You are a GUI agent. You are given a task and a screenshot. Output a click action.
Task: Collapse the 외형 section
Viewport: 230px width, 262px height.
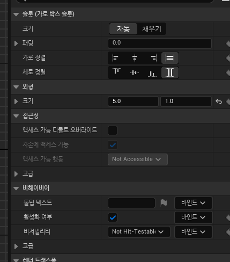16,87
